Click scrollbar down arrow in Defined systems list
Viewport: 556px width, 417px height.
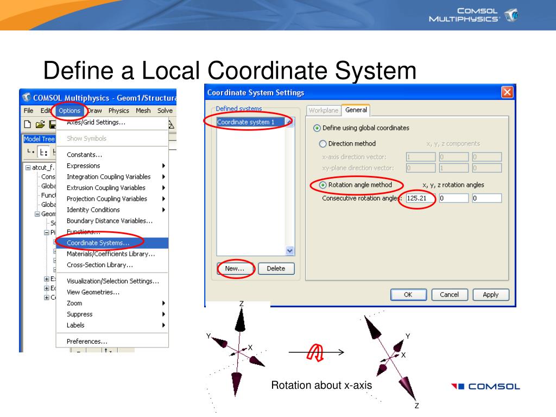(x=290, y=251)
